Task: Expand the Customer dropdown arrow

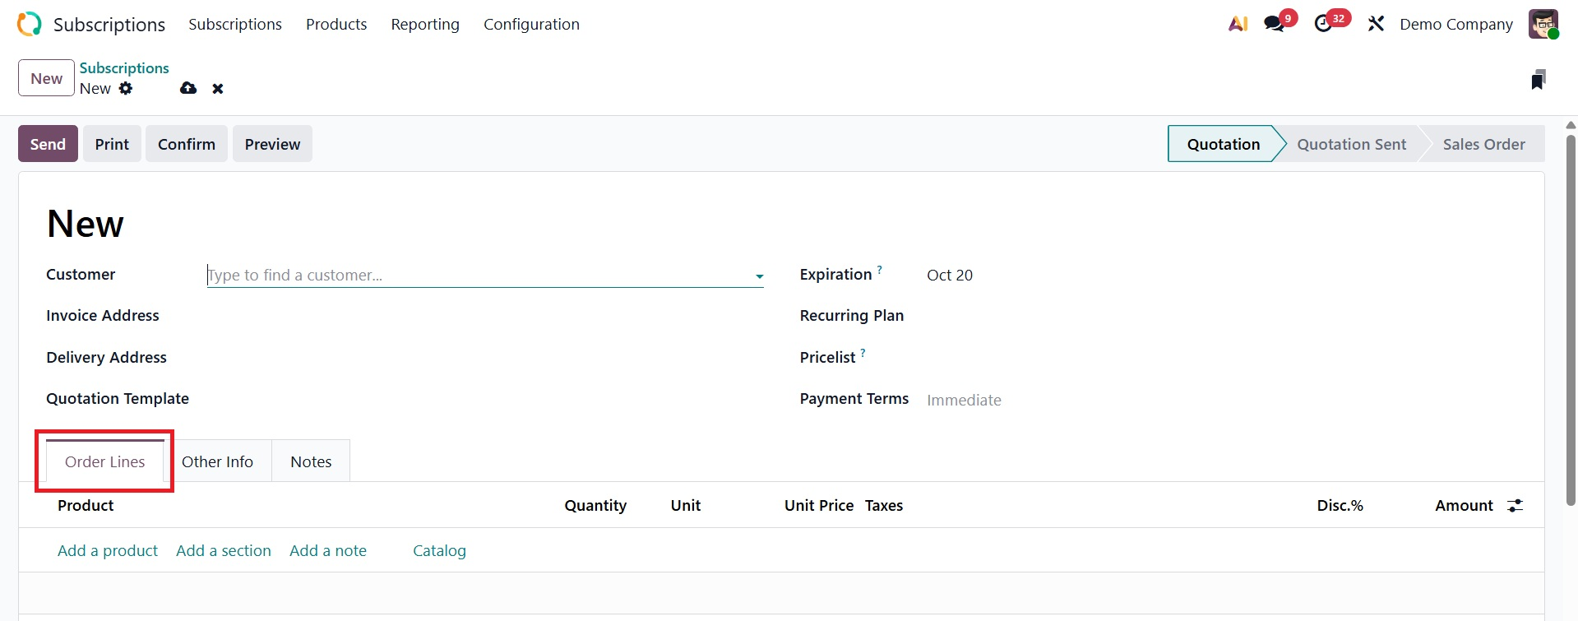Action: [759, 276]
